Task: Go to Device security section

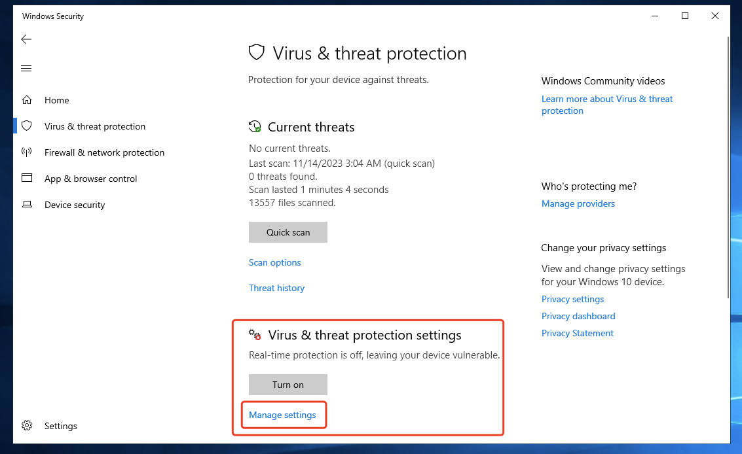Action: pyautogui.click(x=75, y=205)
